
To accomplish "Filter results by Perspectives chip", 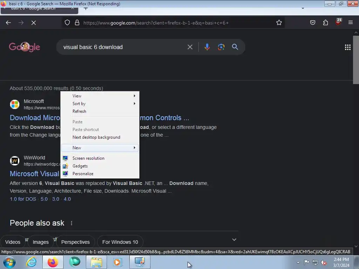I will click(x=76, y=242).
